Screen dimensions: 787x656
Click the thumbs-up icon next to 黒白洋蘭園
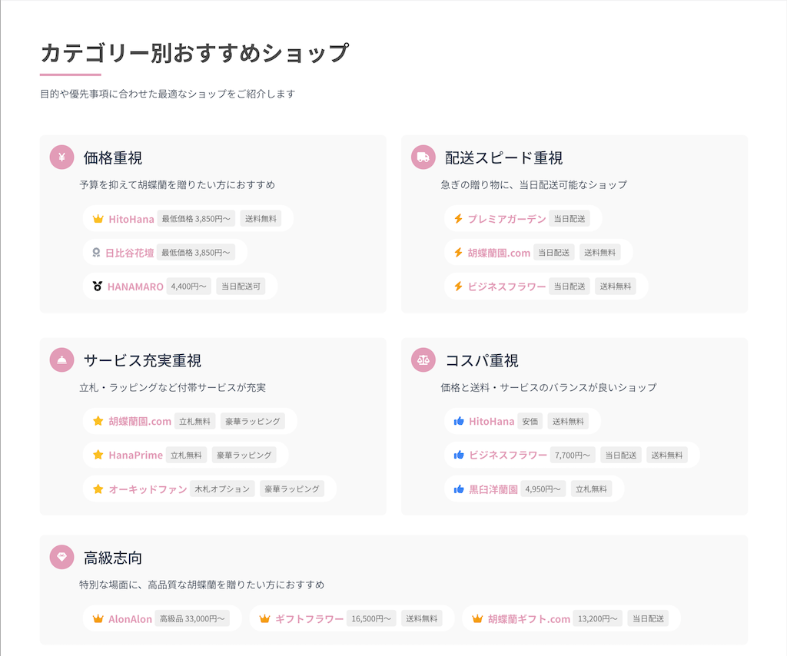[459, 489]
